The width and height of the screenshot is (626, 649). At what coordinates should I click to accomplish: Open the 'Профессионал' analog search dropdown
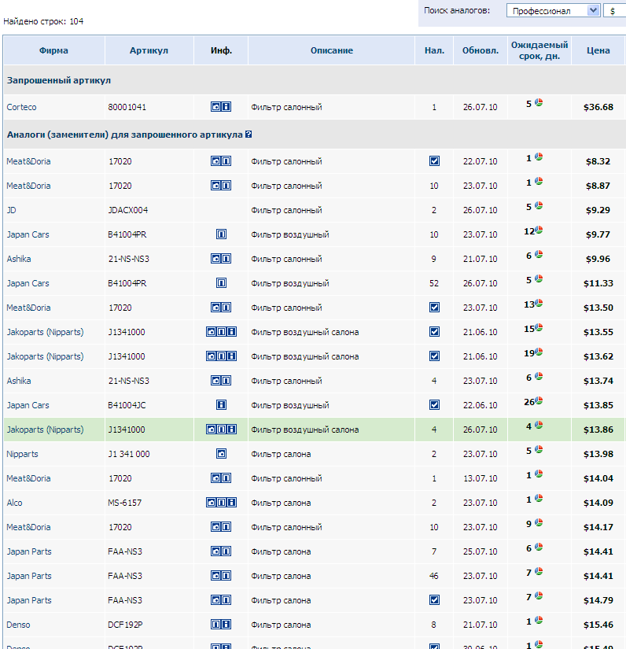coord(553,11)
